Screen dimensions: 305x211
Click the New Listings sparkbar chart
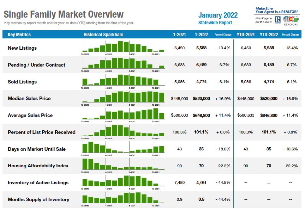[x=123, y=48]
